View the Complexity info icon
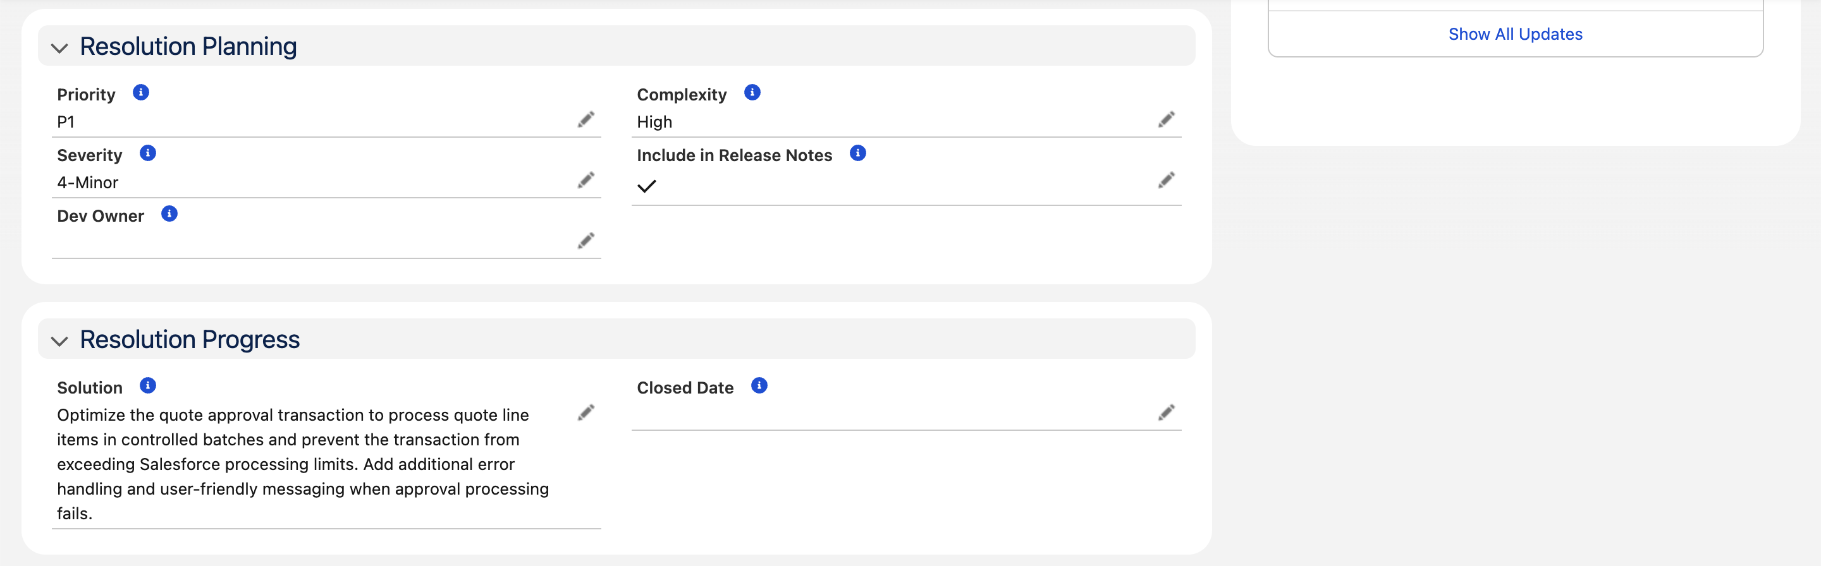 pos(752,93)
